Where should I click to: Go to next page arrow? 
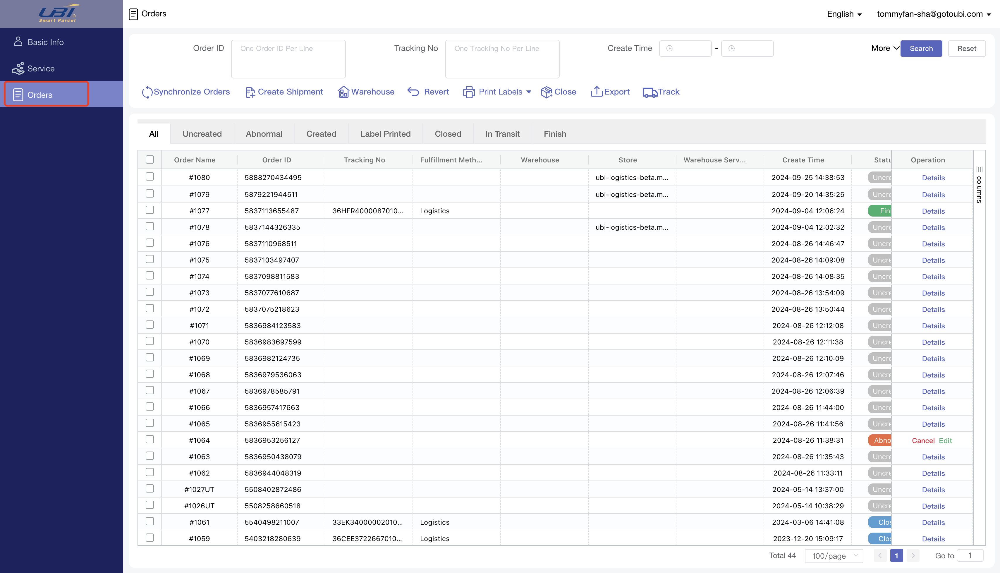(913, 555)
